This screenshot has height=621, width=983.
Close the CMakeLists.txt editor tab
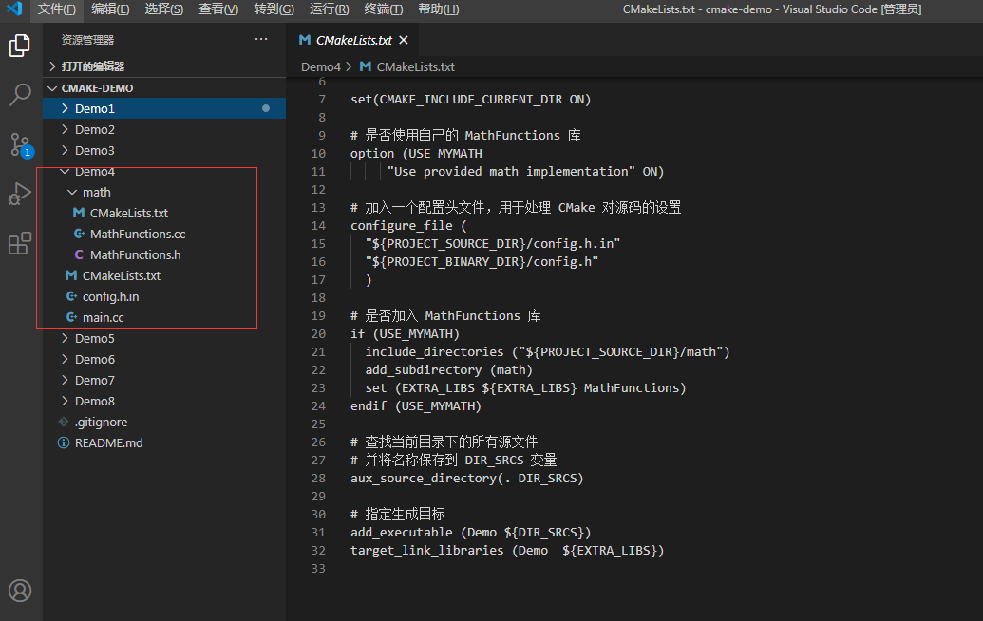tap(404, 40)
